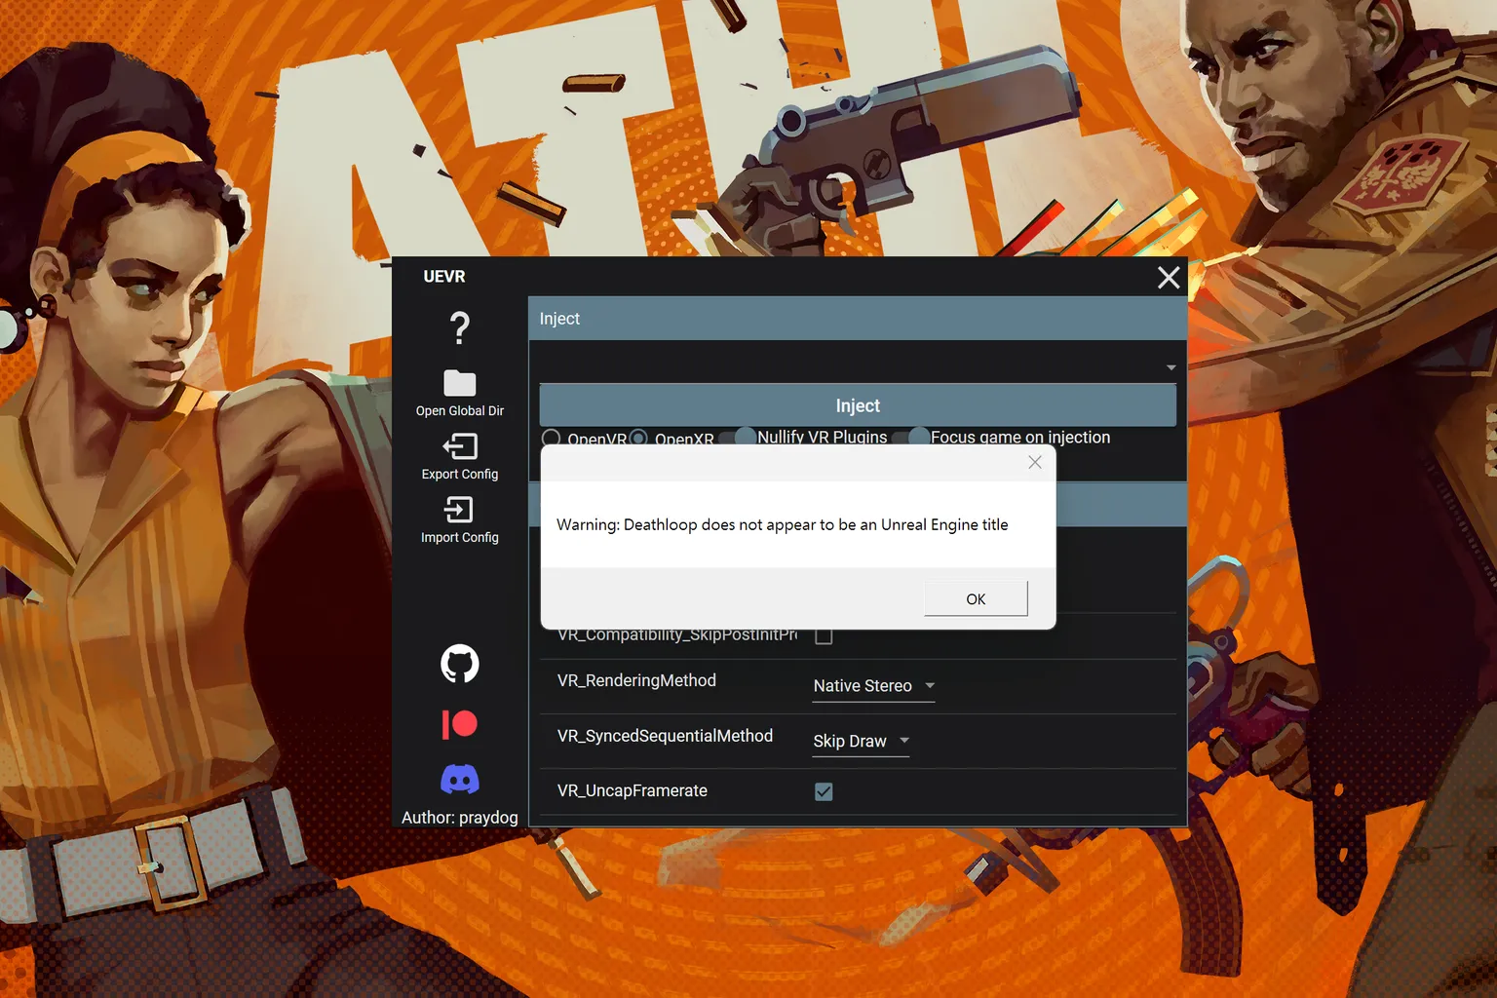This screenshot has height=998, width=1497.
Task: Select the OpenVR radio button
Action: 552,439
